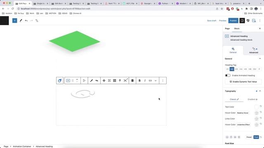Set heading tag to DIV
The image size is (264, 148).
point(255,69)
